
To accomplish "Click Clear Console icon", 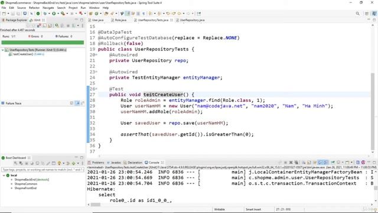I will tap(304, 162).
